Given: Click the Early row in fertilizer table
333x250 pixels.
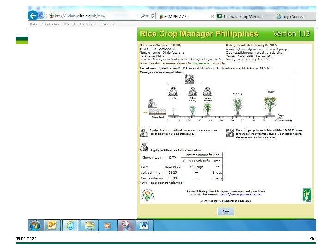Looking at the screenshot, I should click(181, 167).
